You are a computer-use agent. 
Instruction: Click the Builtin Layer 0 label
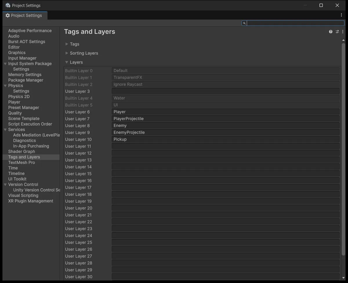(x=79, y=71)
